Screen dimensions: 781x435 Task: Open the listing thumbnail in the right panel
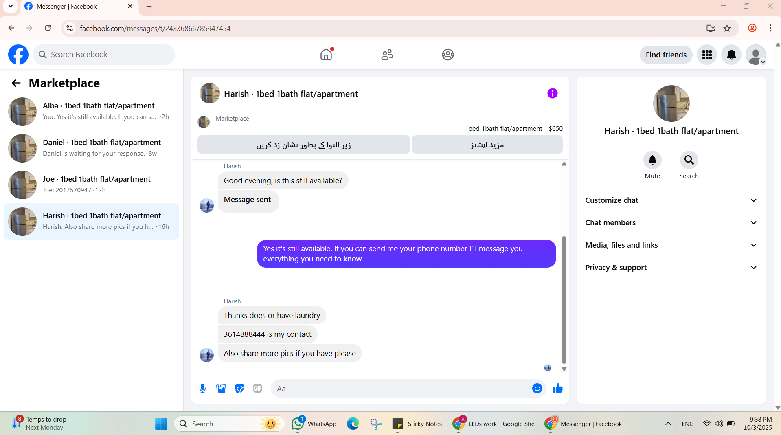[671, 103]
